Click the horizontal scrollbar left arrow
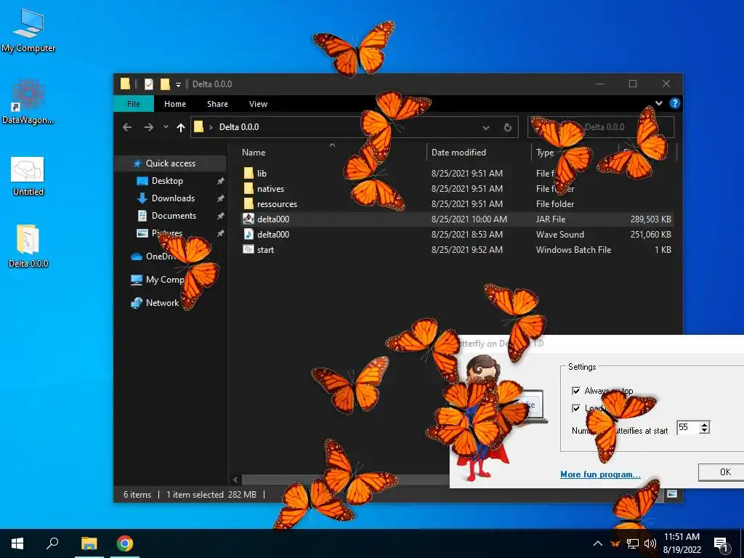This screenshot has height=558, width=744. [x=236, y=480]
